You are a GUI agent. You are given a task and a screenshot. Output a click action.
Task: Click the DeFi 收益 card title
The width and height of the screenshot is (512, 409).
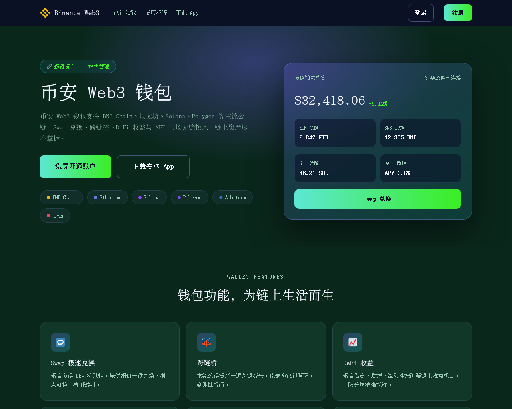(x=358, y=363)
